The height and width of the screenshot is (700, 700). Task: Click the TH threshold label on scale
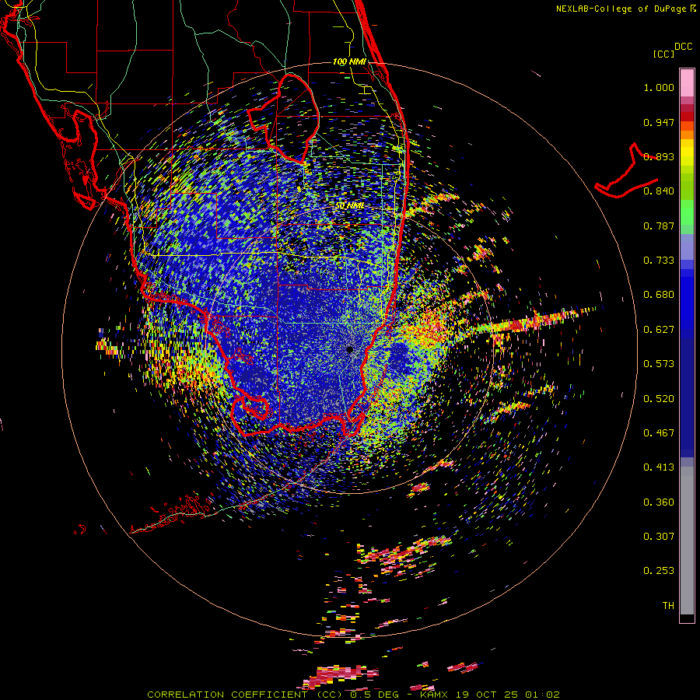[x=668, y=606]
